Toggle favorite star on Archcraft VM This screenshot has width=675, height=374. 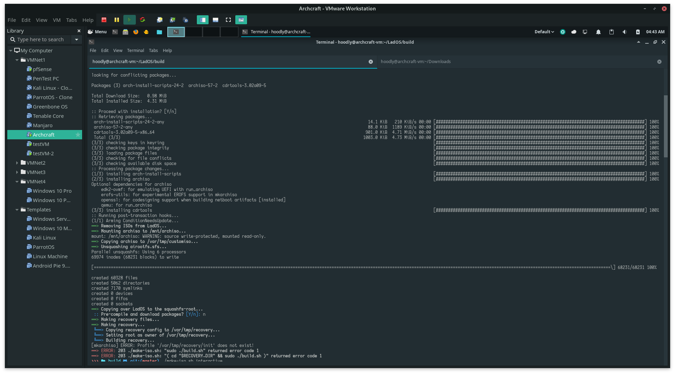tap(78, 135)
